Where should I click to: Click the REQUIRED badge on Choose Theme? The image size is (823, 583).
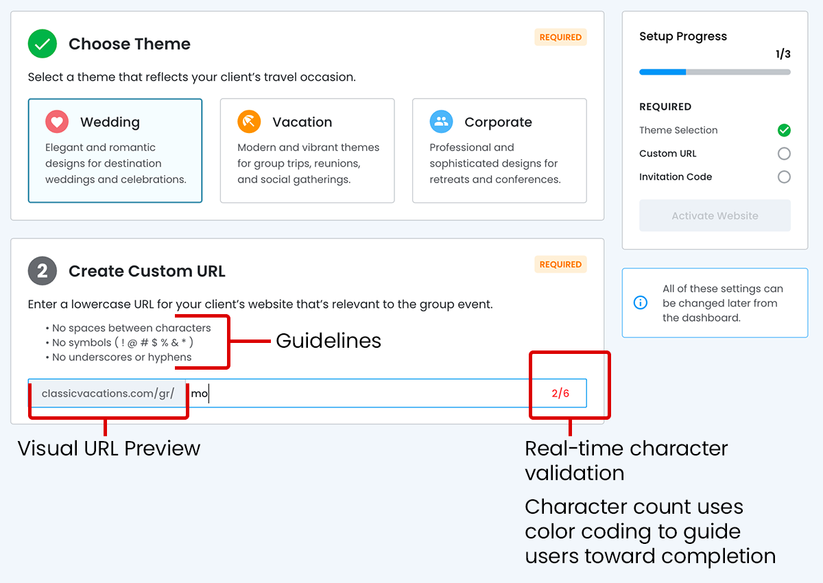click(x=560, y=38)
